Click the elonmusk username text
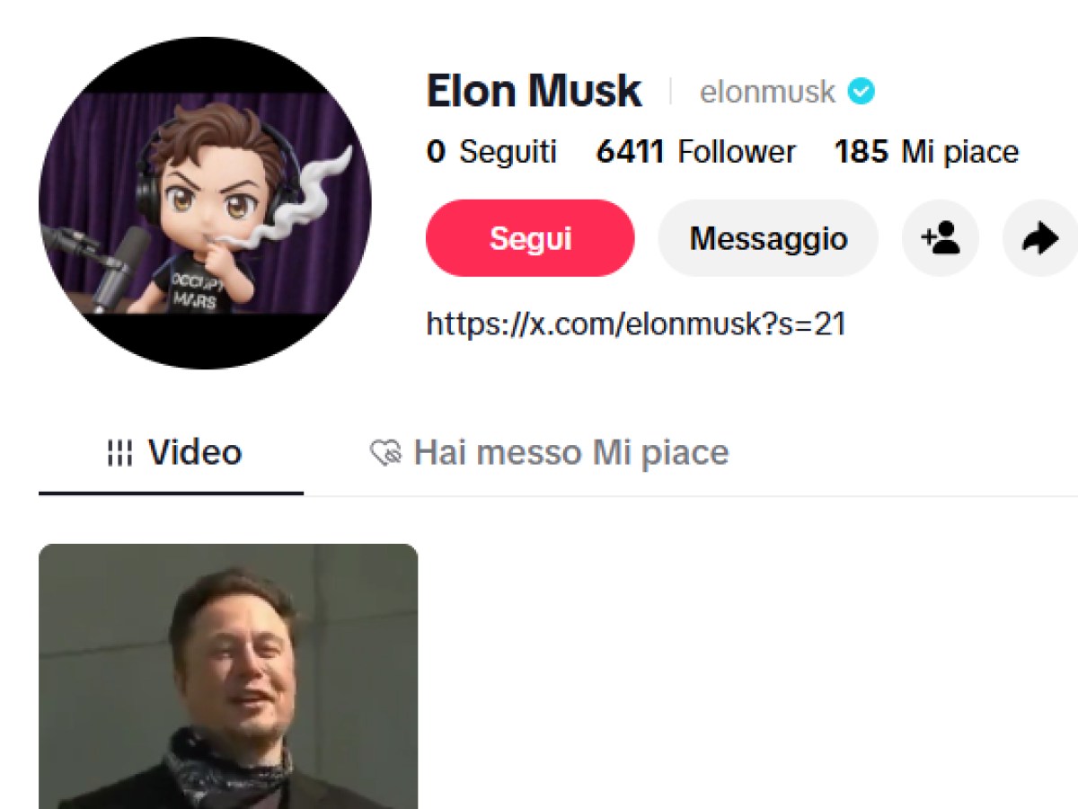This screenshot has height=809, width=1078. [770, 91]
